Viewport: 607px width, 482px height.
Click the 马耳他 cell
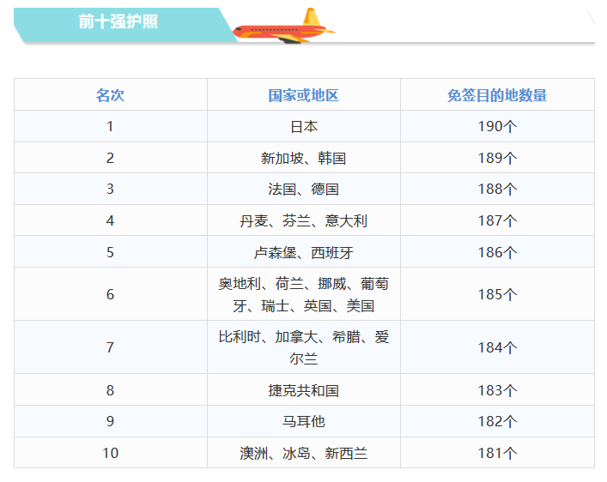(x=304, y=421)
